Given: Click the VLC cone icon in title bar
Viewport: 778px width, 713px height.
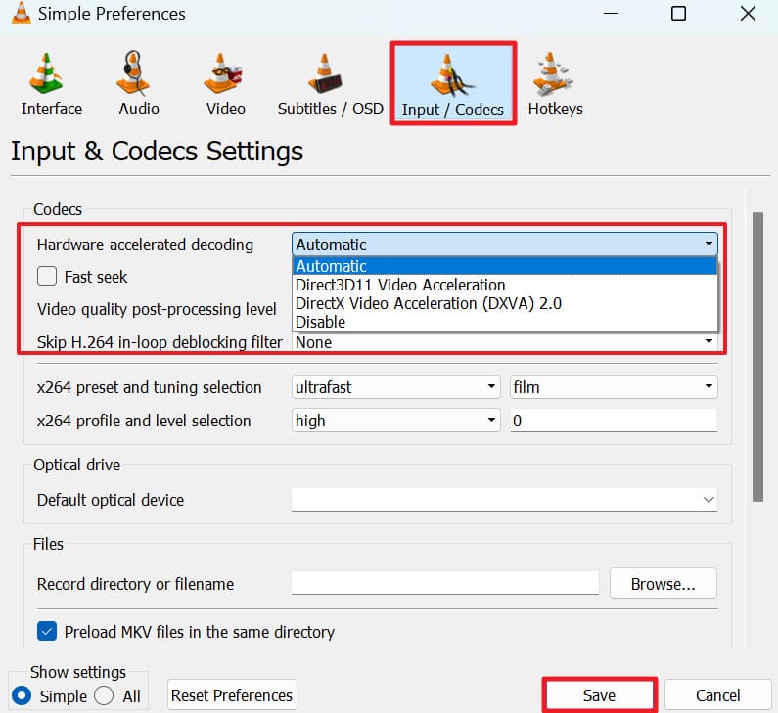Looking at the screenshot, I should click(x=21, y=14).
